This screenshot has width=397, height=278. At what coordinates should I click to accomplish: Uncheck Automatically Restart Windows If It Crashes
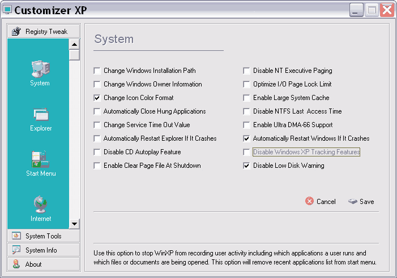pos(246,138)
